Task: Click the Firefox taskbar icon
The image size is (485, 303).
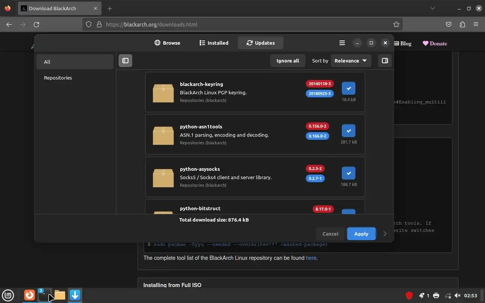Action: coord(30,295)
